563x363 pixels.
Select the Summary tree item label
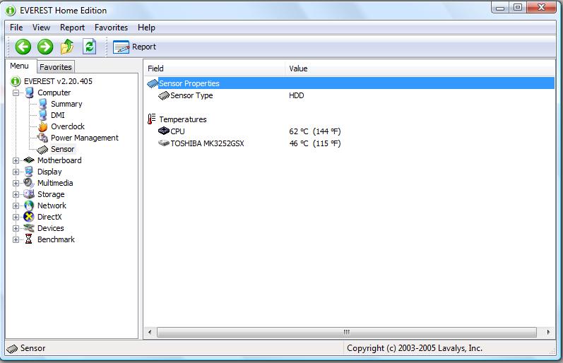click(x=66, y=104)
